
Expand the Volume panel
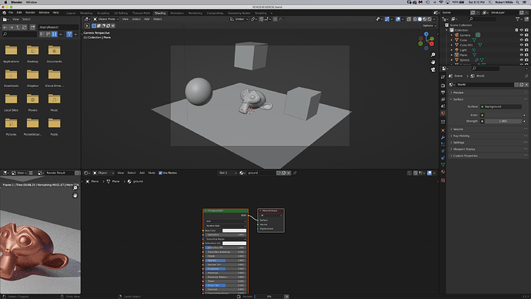pyautogui.click(x=488, y=129)
